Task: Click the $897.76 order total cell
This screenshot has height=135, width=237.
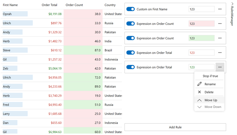Action: pos(52,23)
